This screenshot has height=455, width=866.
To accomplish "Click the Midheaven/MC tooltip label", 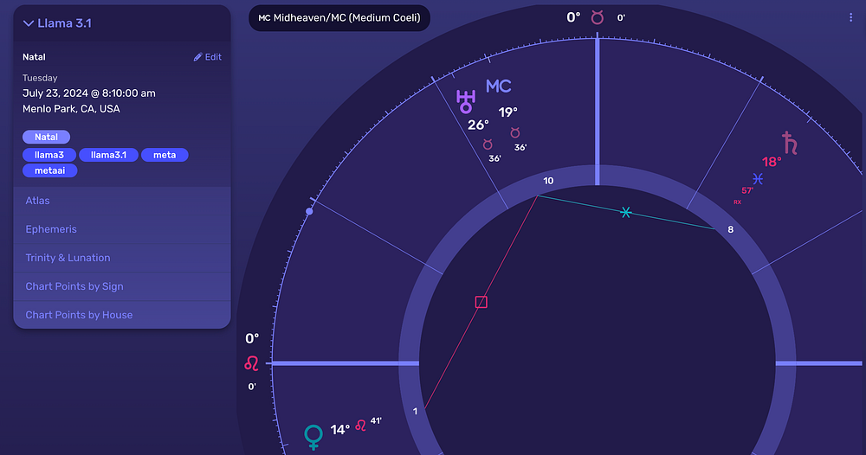I will (339, 17).
